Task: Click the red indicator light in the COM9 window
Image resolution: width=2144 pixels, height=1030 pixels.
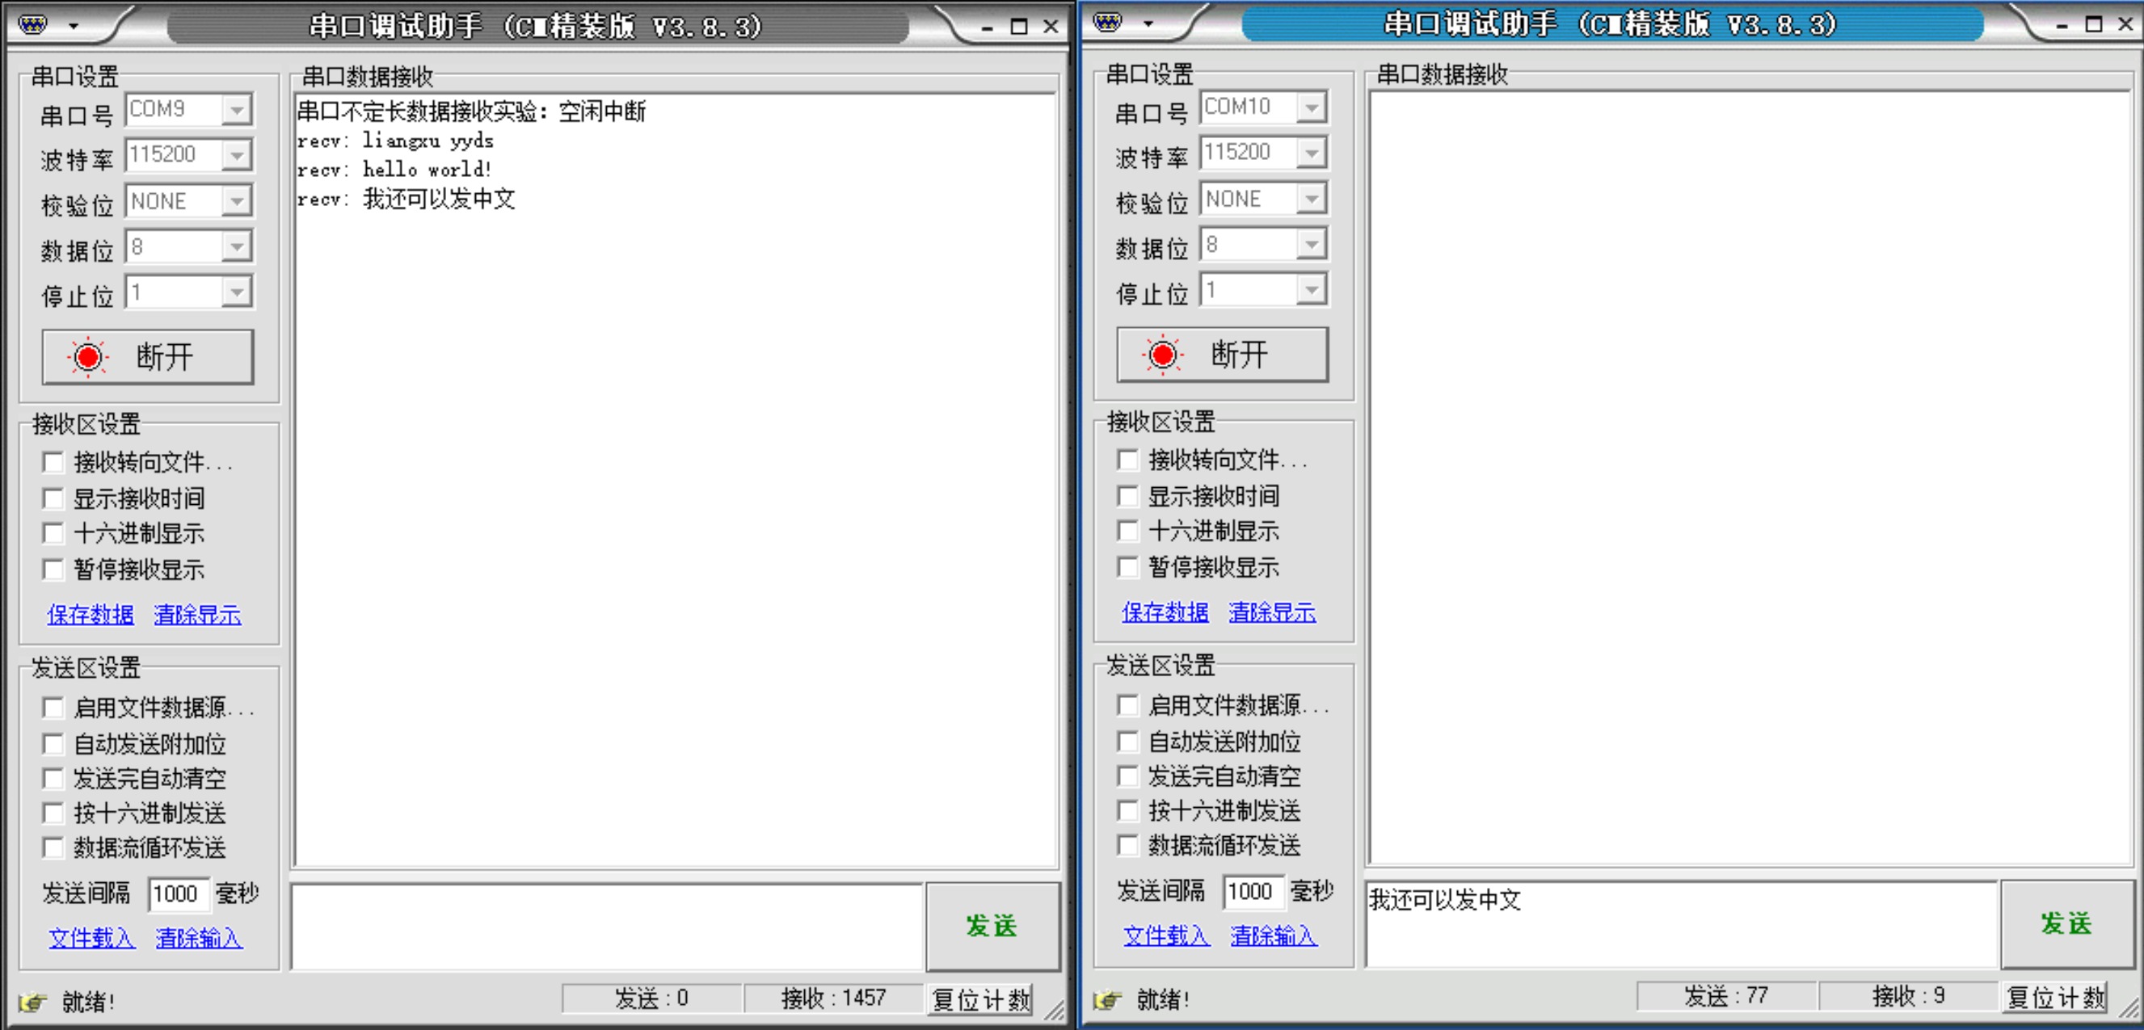Action: [x=87, y=357]
